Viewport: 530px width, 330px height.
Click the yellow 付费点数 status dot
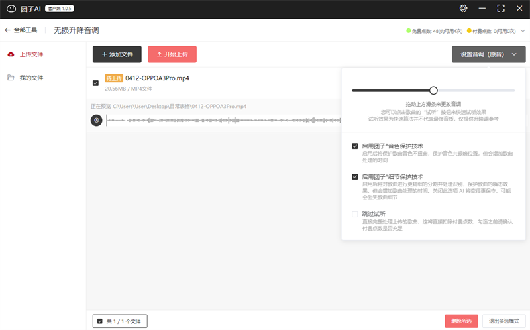[x=469, y=30]
